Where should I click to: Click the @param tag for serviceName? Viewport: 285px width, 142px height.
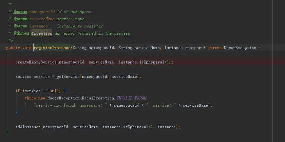(20, 19)
